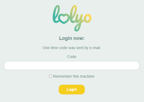Focus the Code input field
The width and height of the screenshot is (144, 102).
tap(72, 66)
